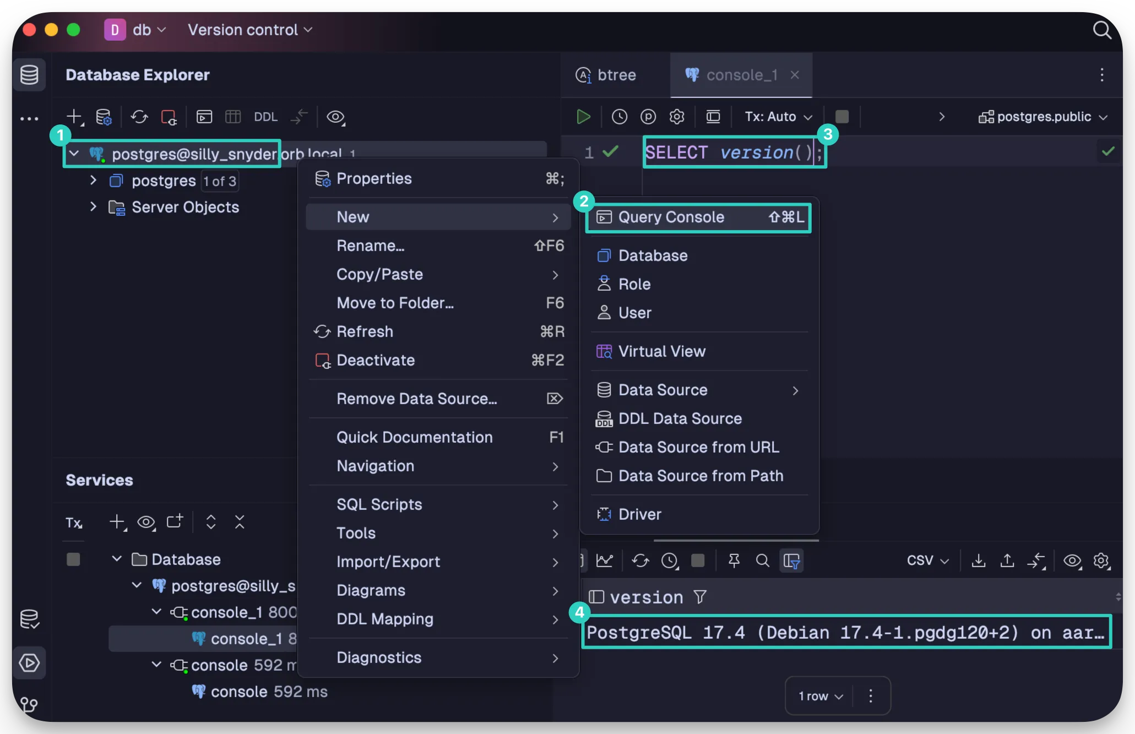Click the Refresh icon in Database Explorer toolbar
This screenshot has width=1135, height=734.
tap(139, 117)
